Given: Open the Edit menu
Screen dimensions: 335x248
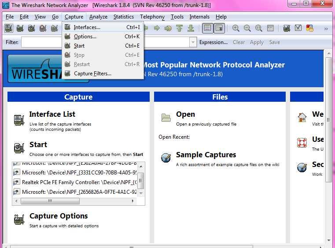Looking at the screenshot, I should 24,17.
